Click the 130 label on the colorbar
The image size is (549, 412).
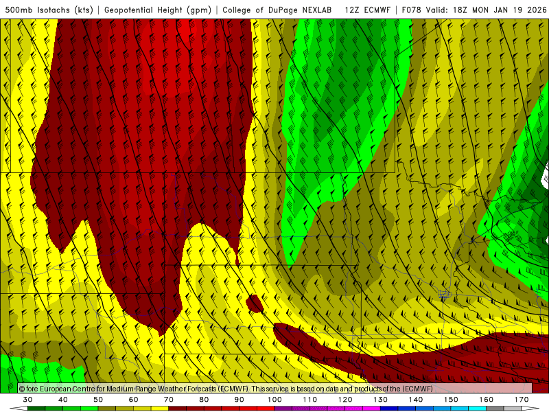(381, 400)
